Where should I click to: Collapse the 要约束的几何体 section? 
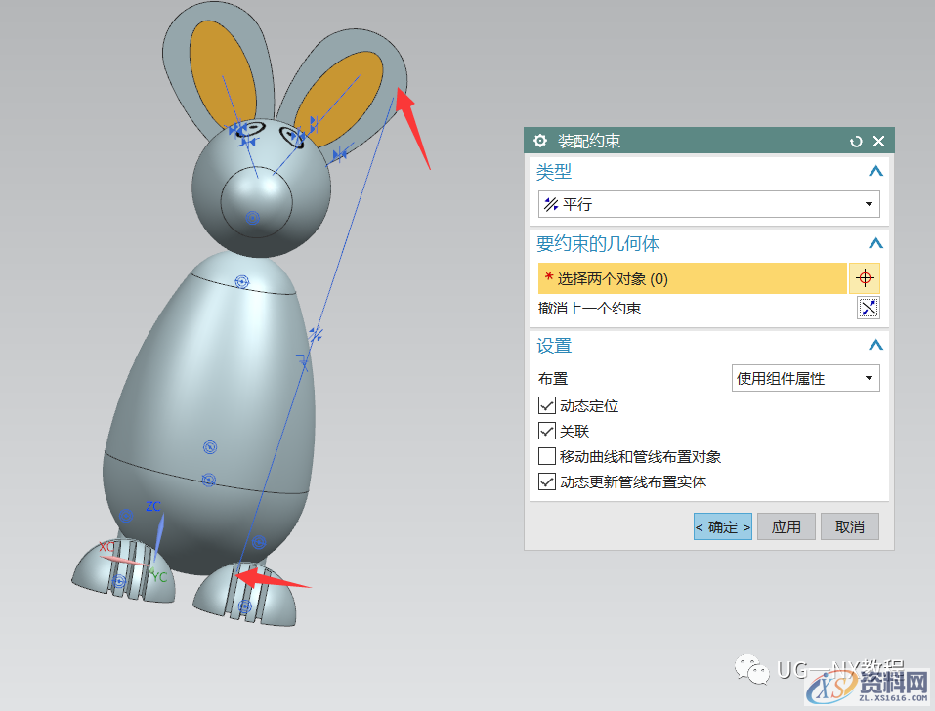(x=876, y=243)
